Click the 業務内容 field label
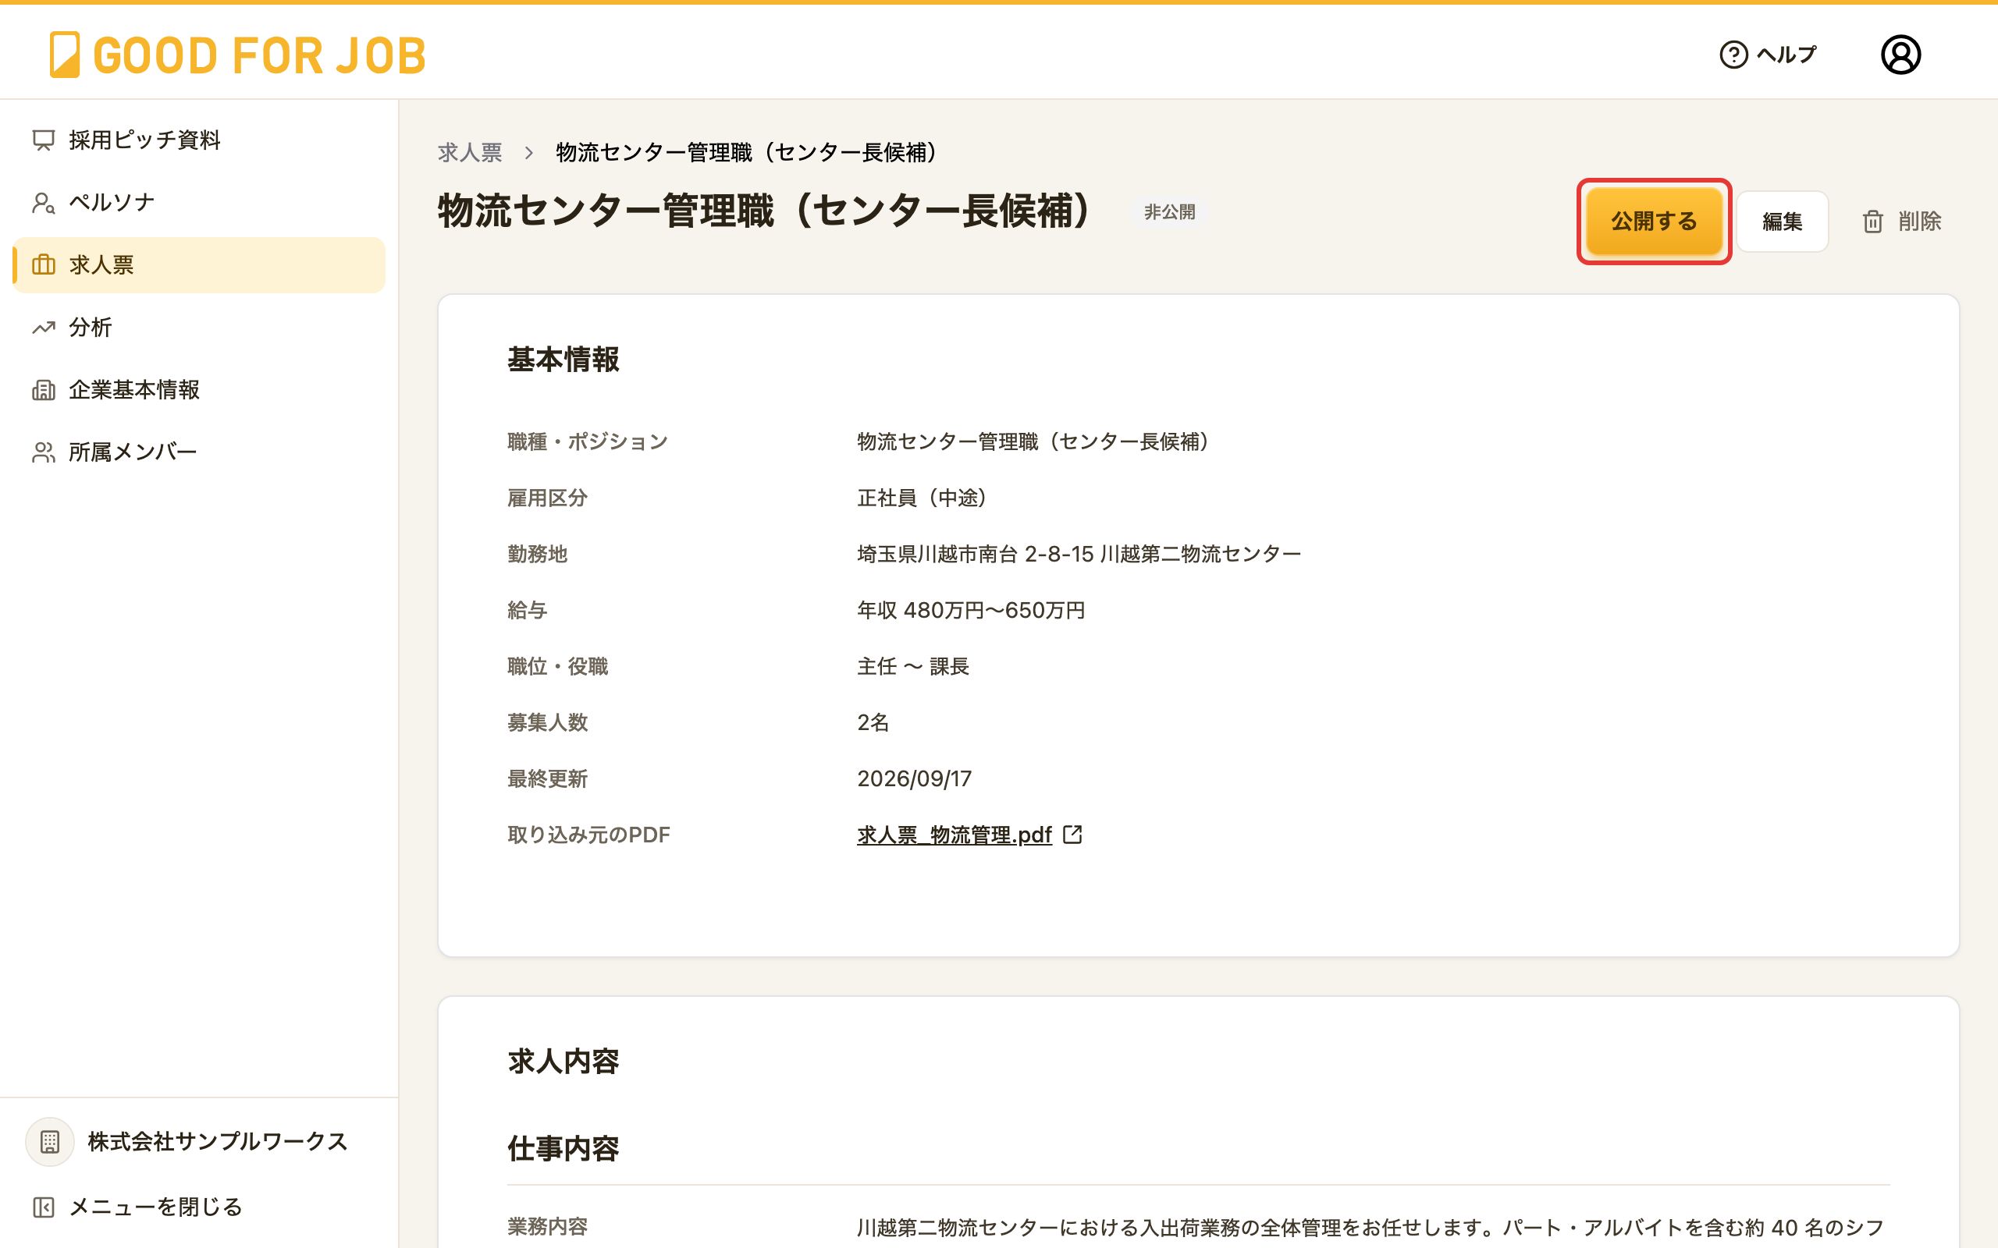The height and width of the screenshot is (1248, 1998). coord(547,1226)
